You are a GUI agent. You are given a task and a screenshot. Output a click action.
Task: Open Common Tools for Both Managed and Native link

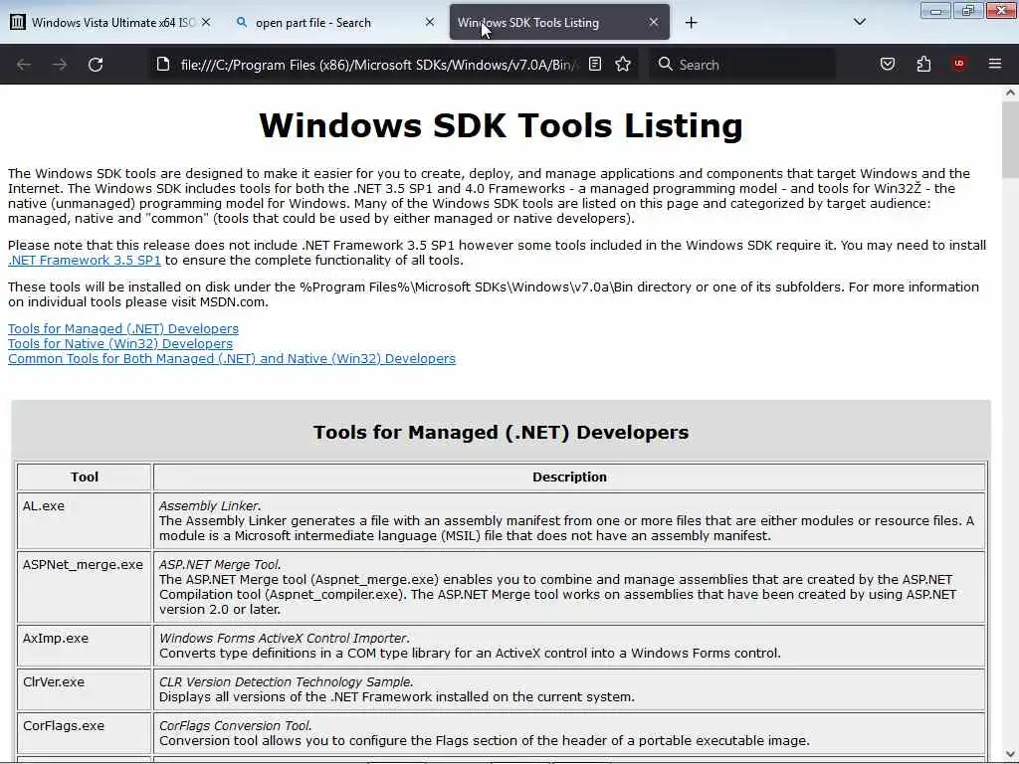click(232, 358)
